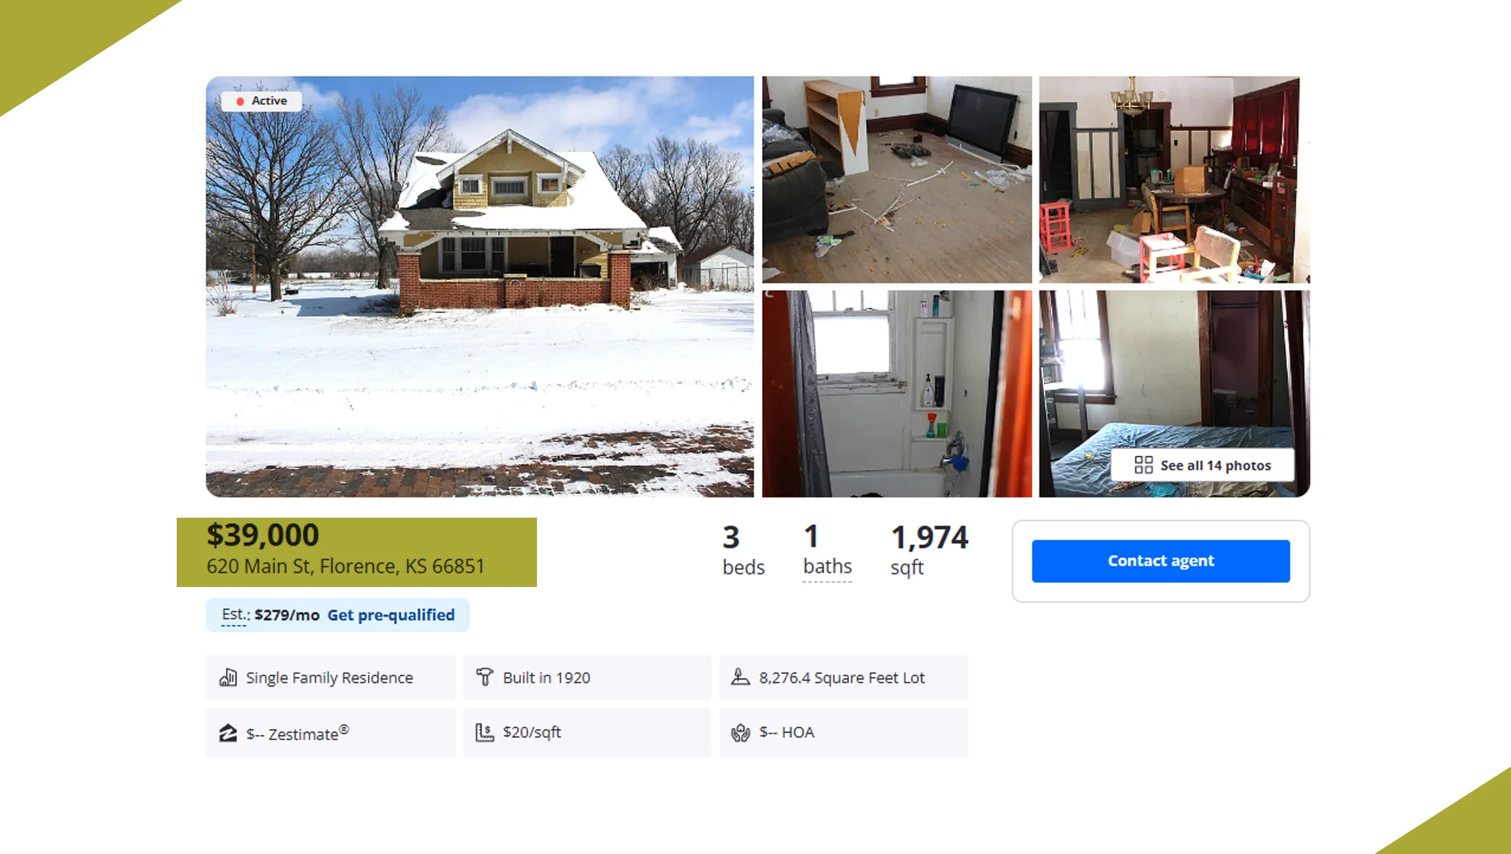The image size is (1511, 854).
Task: Click the Contact agent button
Action: (1160, 561)
